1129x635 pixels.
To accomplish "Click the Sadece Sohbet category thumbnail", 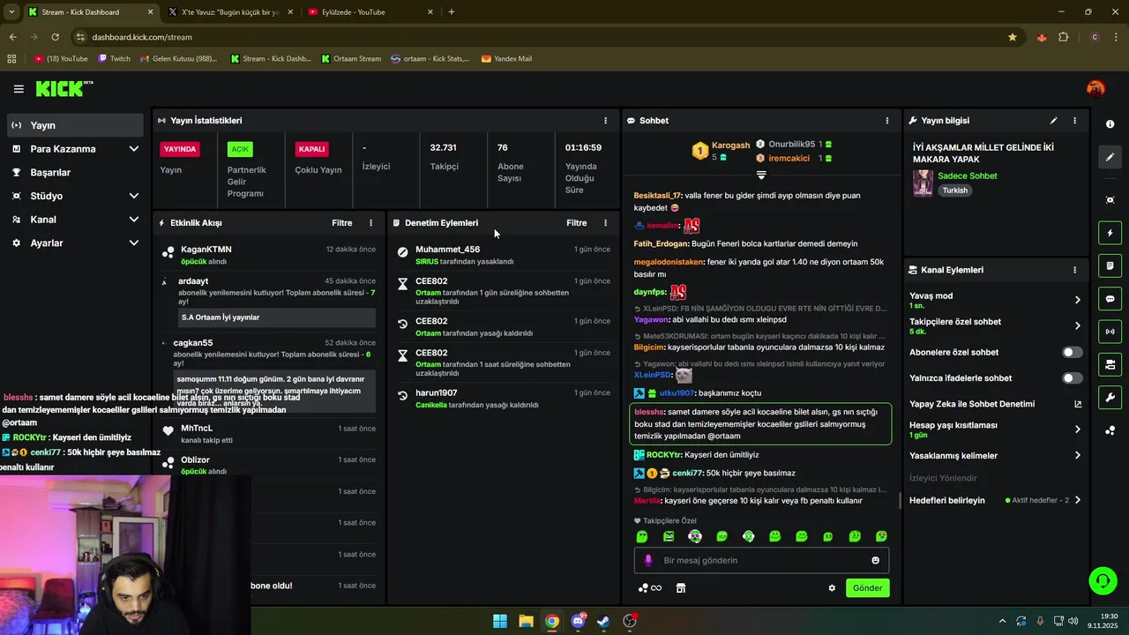I will pos(923,183).
